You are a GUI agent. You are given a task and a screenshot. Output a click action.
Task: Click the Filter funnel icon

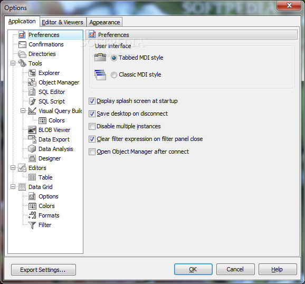(32, 225)
